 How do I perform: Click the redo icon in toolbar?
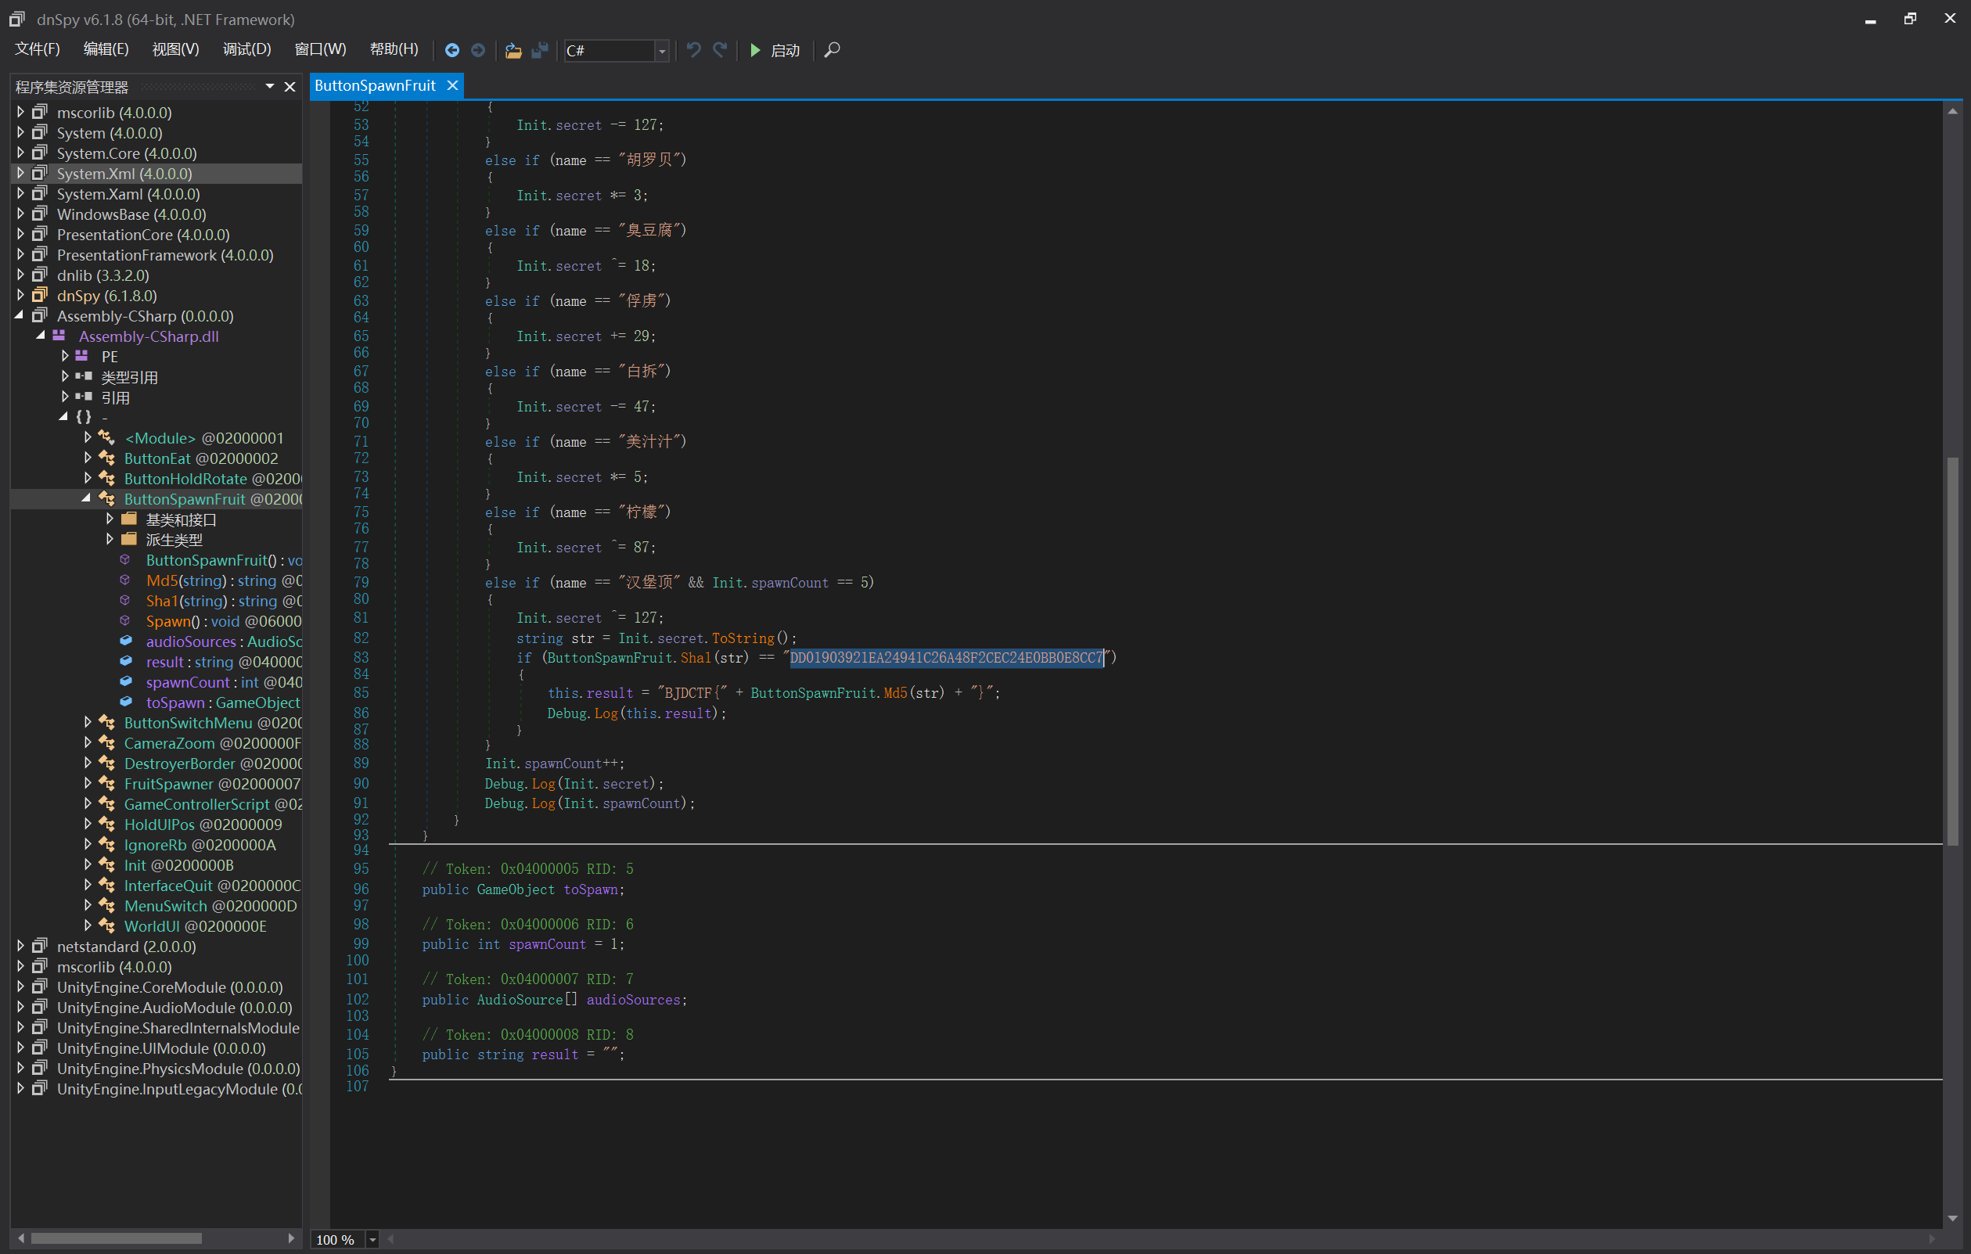(721, 50)
